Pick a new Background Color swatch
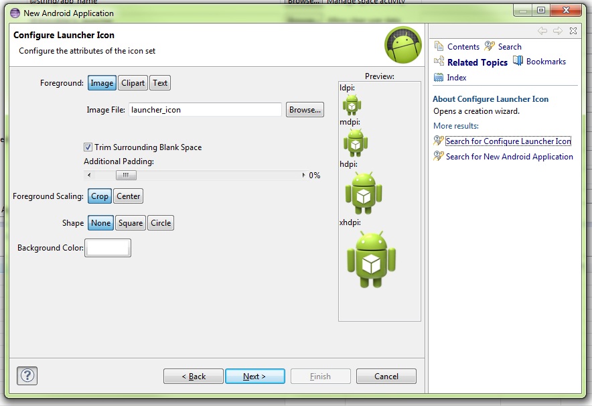Image resolution: width=592 pixels, height=406 pixels. (x=108, y=247)
